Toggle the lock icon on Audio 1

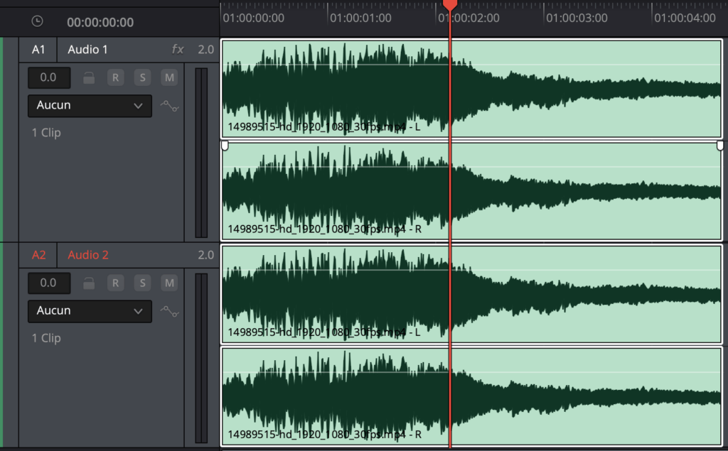tap(89, 77)
